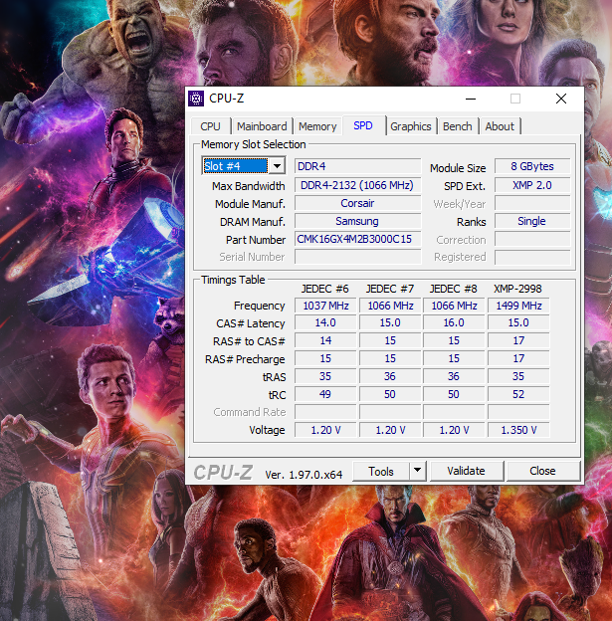612x621 pixels.
Task: Select part number CMK16GX4M2B3000C15
Action: tap(357, 239)
